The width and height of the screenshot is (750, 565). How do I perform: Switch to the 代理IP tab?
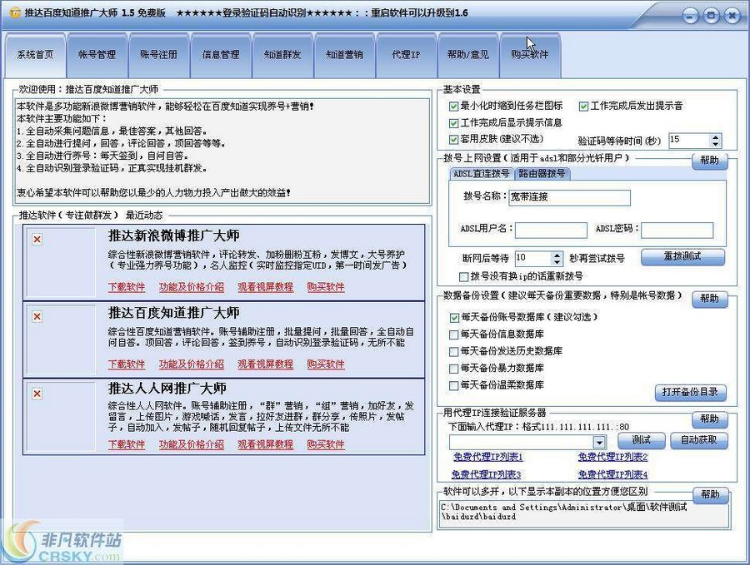[x=406, y=55]
